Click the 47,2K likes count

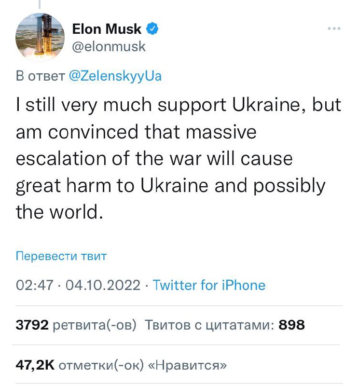[35, 365]
